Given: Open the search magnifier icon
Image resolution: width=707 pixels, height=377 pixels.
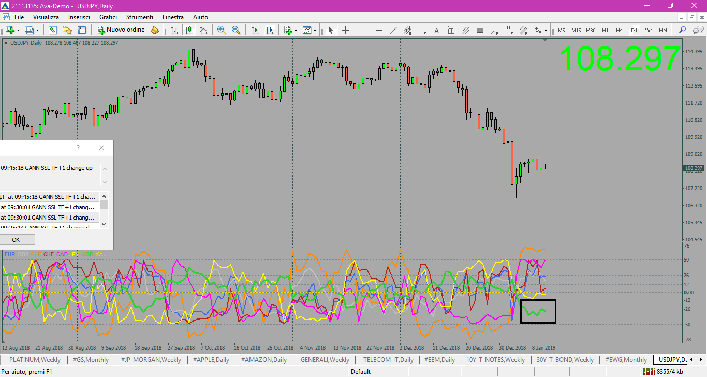Looking at the screenshot, I should (682, 30).
